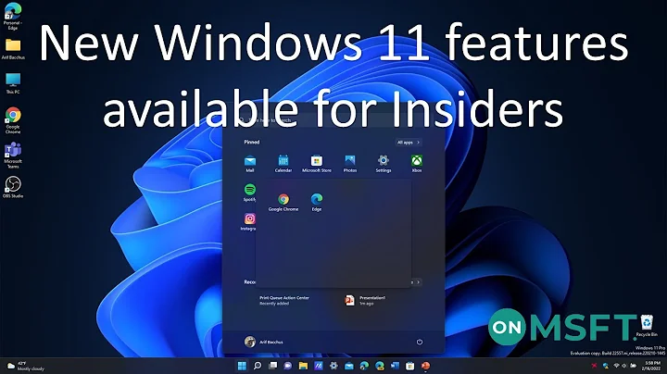This screenshot has width=667, height=374.
Task: Open Task View from the taskbar
Action: coord(272,366)
